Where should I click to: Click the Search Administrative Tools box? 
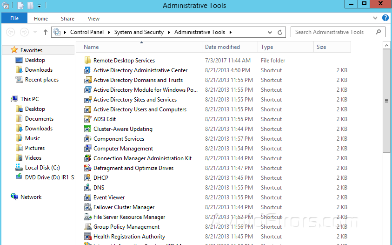tap(335, 32)
